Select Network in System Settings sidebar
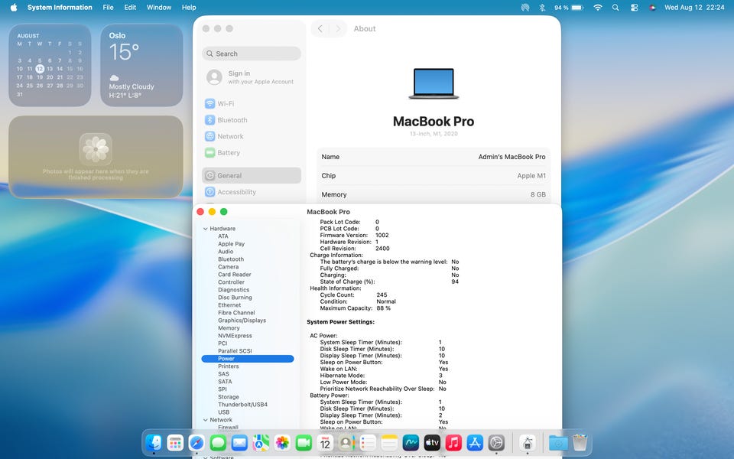 (x=252, y=136)
